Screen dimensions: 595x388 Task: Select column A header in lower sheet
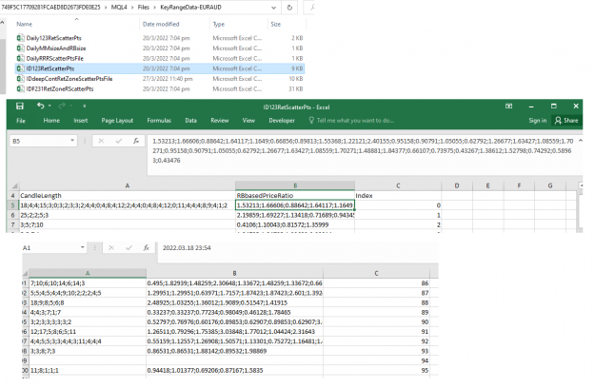[x=88, y=273]
